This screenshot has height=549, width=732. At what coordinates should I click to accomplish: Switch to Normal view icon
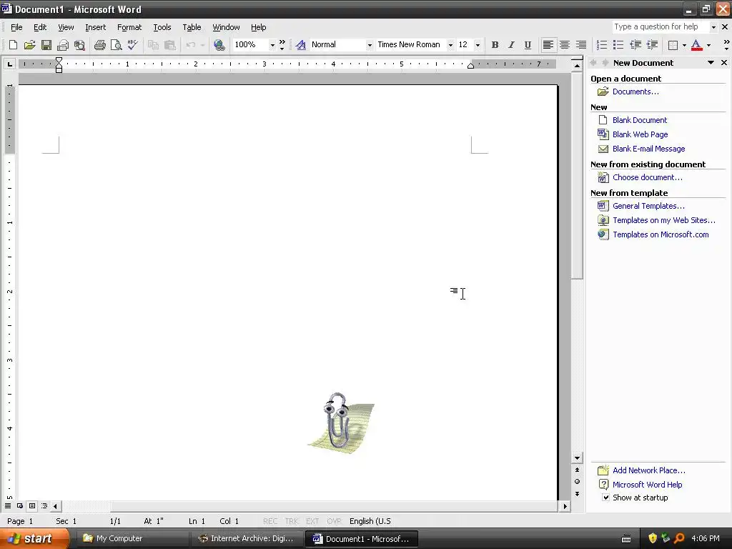(x=8, y=505)
